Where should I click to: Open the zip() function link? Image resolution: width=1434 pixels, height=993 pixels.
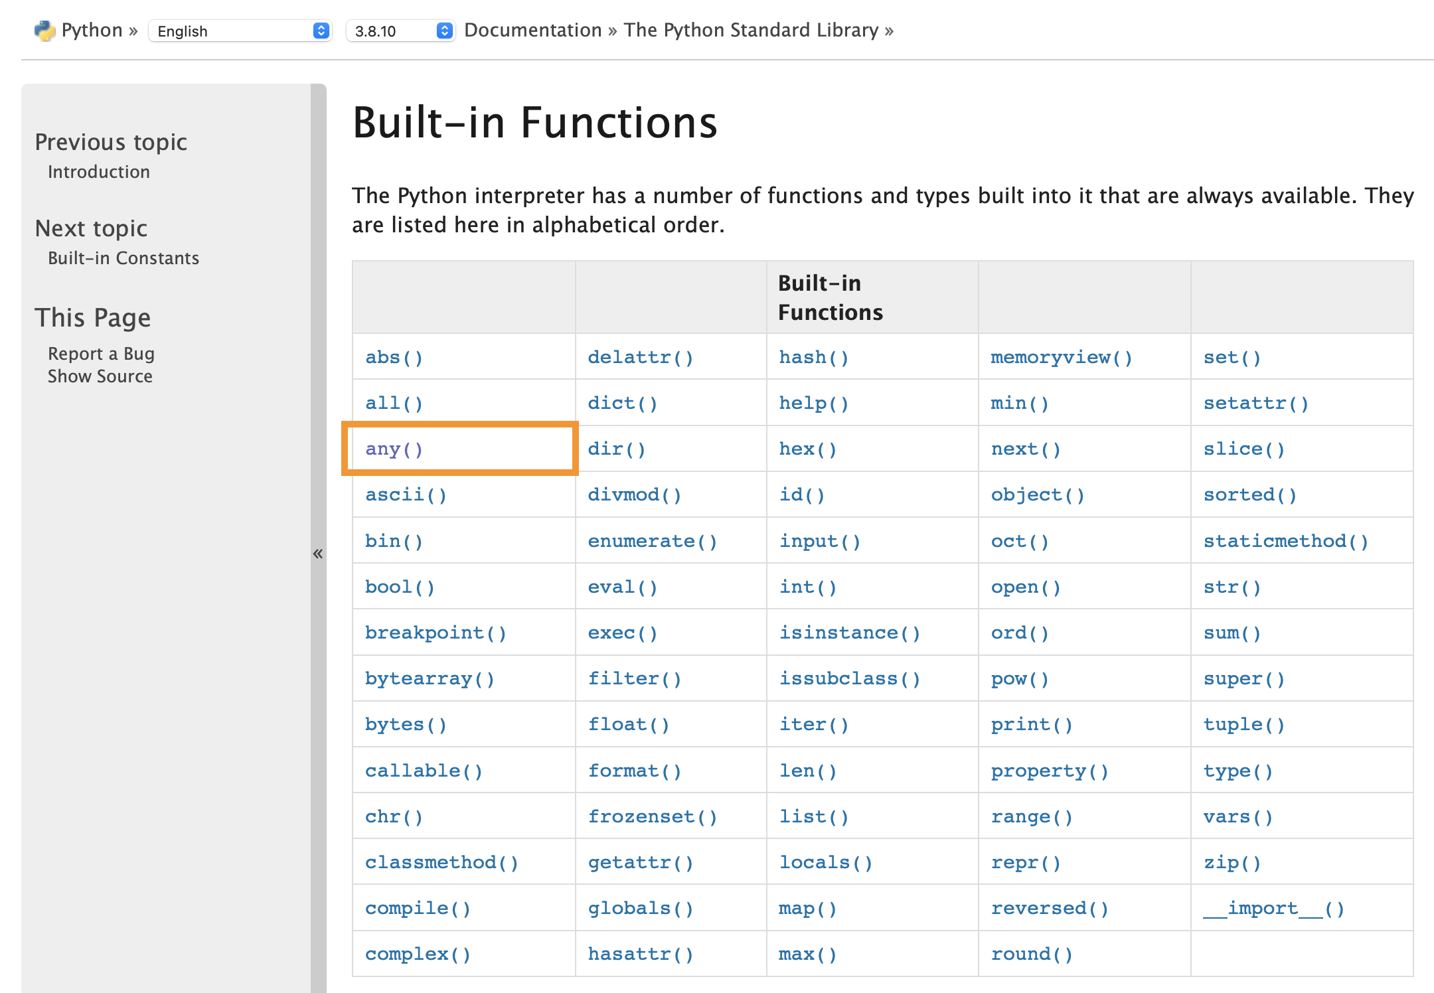(x=1232, y=862)
